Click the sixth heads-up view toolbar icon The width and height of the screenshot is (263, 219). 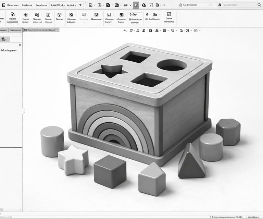tap(157, 31)
